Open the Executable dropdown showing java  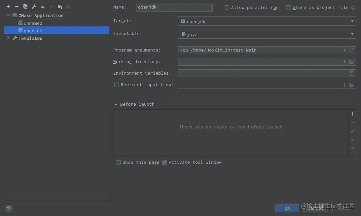pyautogui.click(x=267, y=34)
